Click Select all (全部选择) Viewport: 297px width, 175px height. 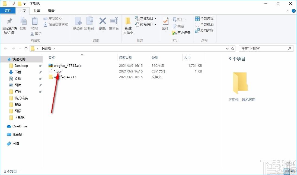click(205, 18)
